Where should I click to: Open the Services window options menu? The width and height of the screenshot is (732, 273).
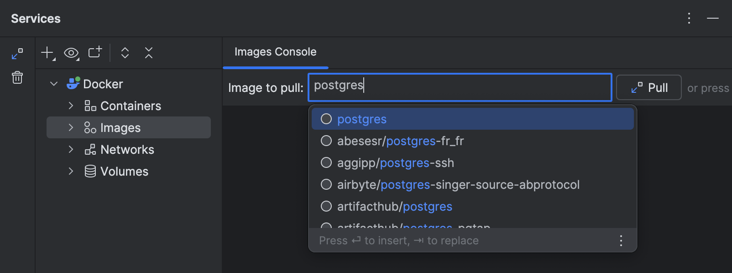pyautogui.click(x=689, y=18)
